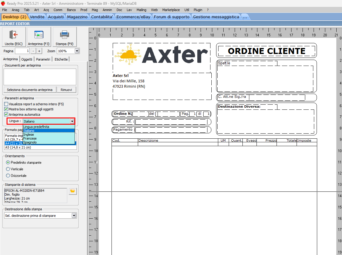Select Italiano in the language list

[x=49, y=131]
